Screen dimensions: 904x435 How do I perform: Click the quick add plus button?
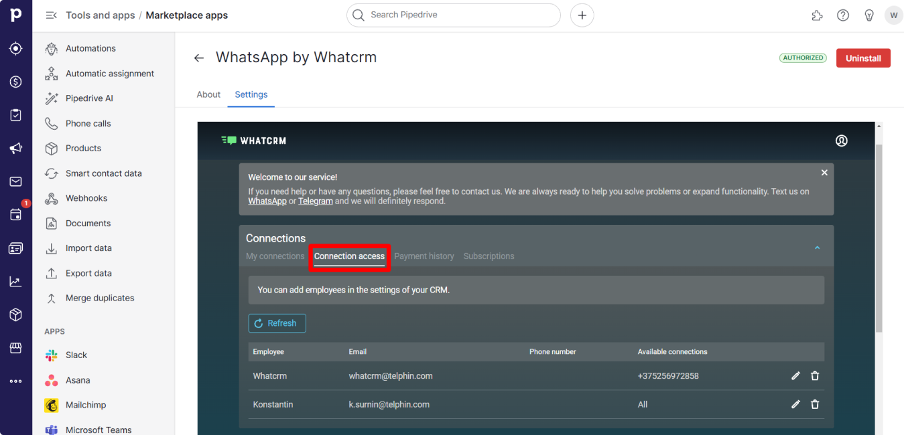(582, 15)
